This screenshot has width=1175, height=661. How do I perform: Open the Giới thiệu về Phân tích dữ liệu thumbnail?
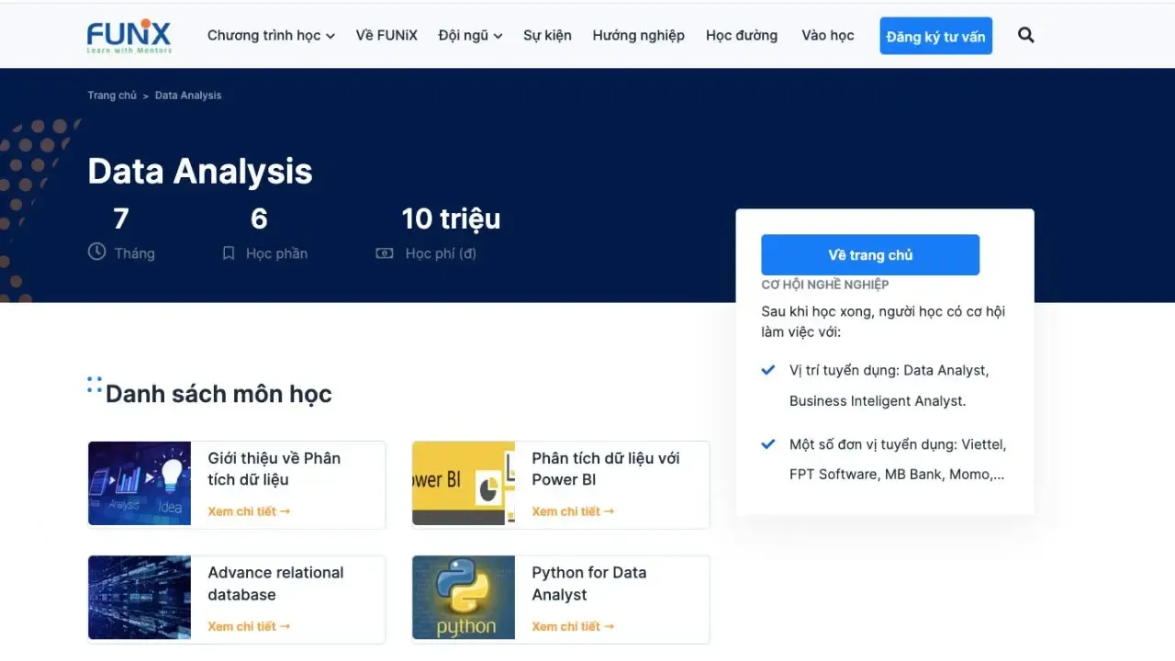(x=140, y=484)
